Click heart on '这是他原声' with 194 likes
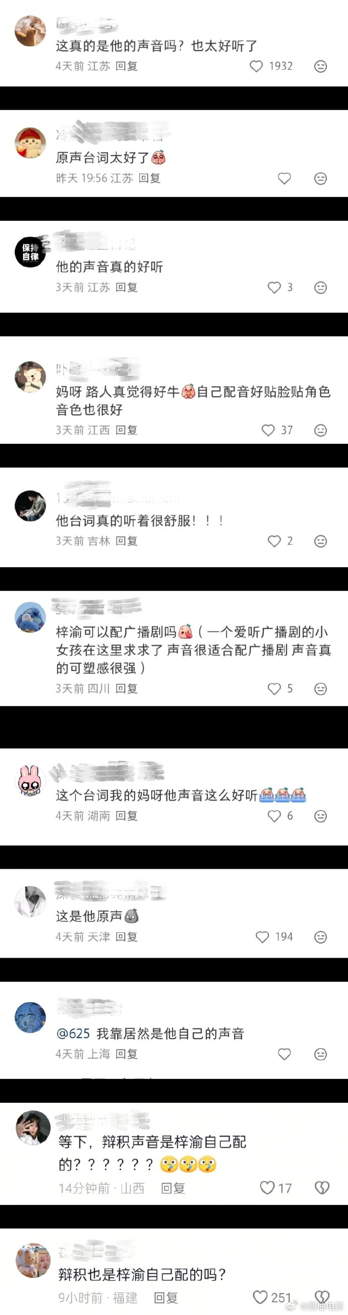Image resolution: width=348 pixels, height=1315 pixels. [x=262, y=937]
